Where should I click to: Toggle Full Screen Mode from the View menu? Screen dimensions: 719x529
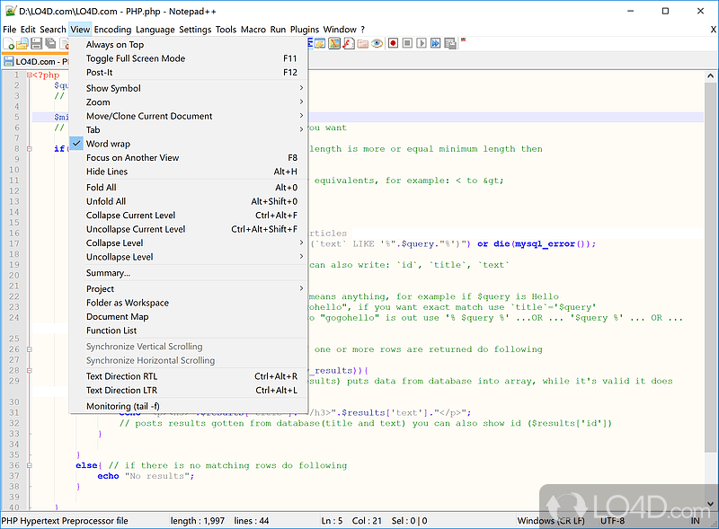click(x=188, y=58)
